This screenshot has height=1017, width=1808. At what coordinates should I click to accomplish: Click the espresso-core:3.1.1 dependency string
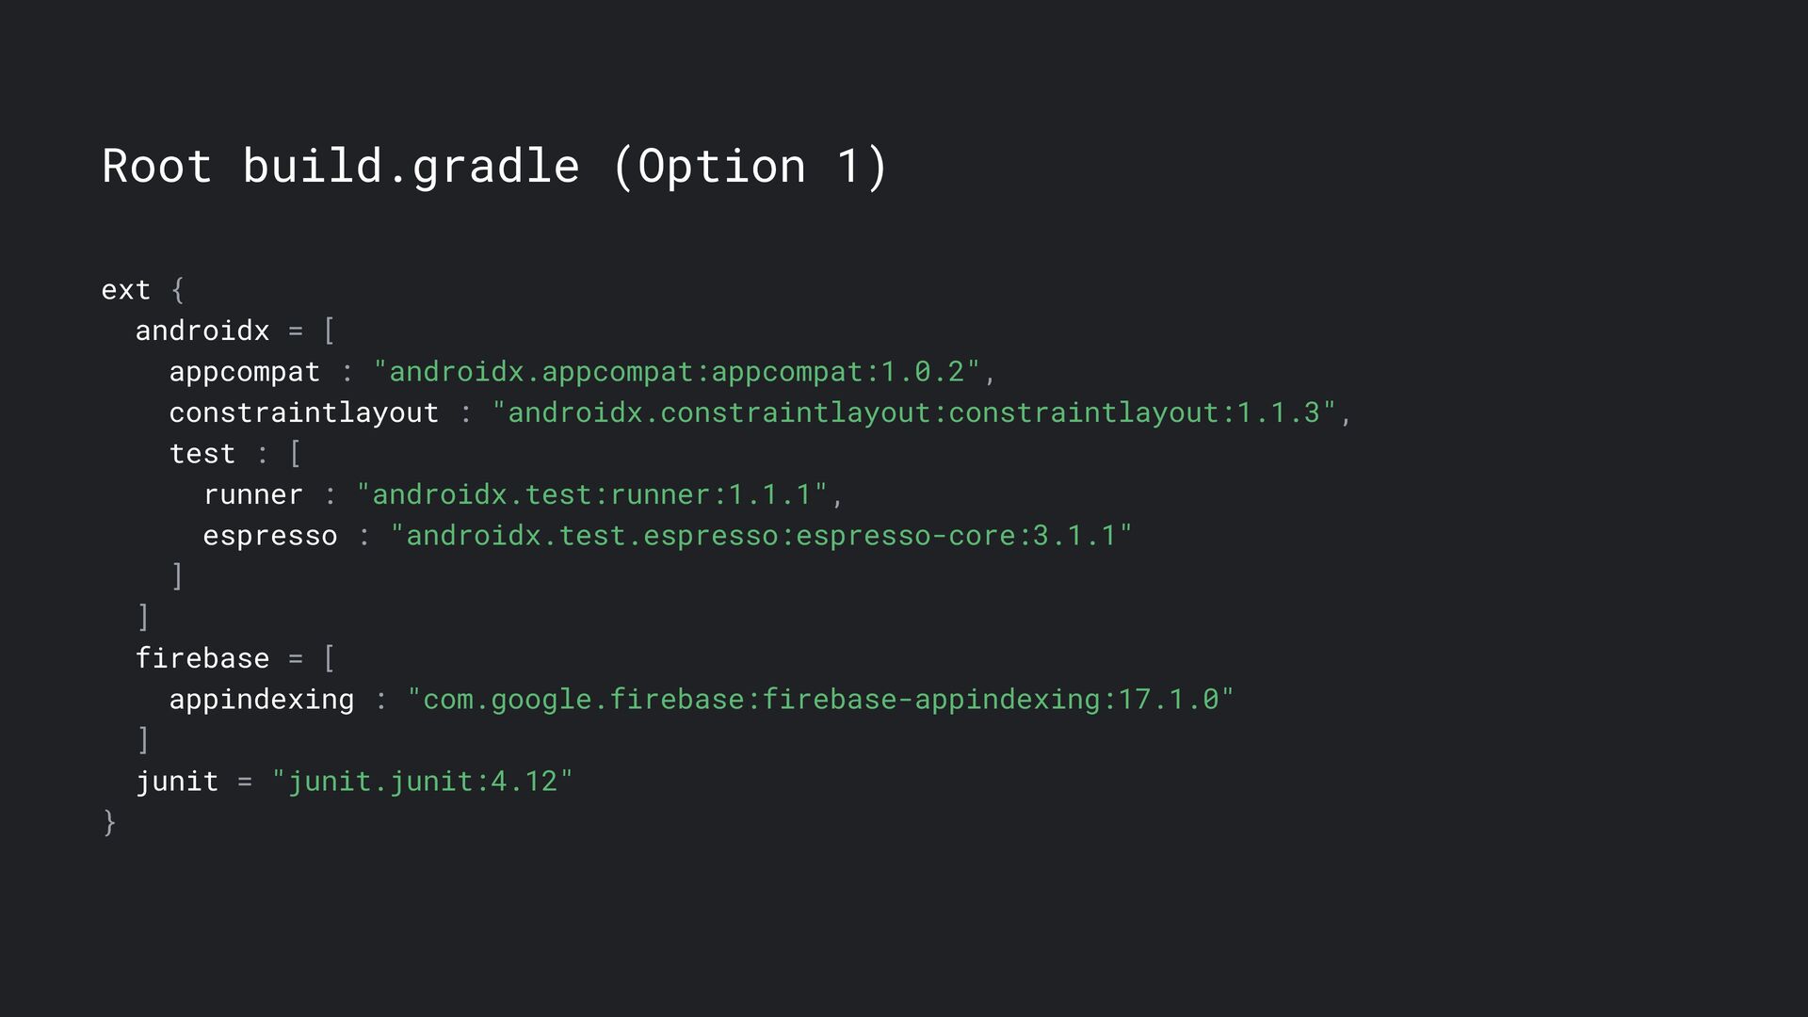tap(762, 536)
